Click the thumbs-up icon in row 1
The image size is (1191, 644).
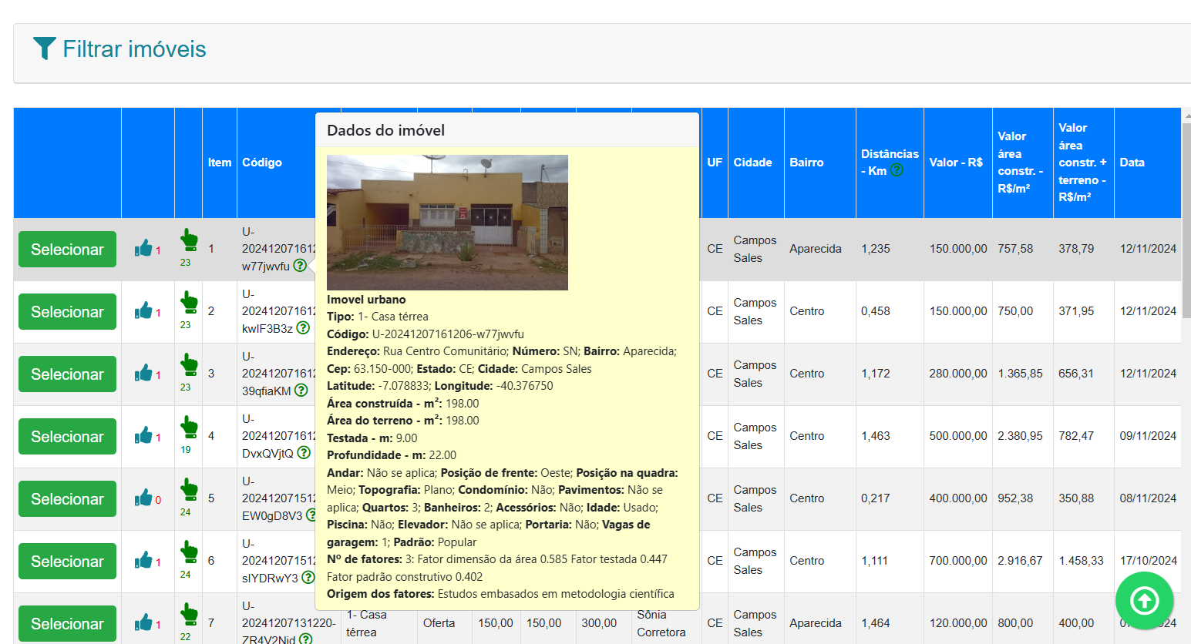click(143, 248)
